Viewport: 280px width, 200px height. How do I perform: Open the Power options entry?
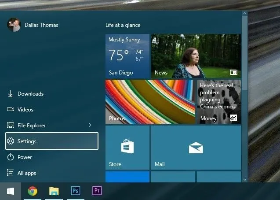[x=52, y=157]
